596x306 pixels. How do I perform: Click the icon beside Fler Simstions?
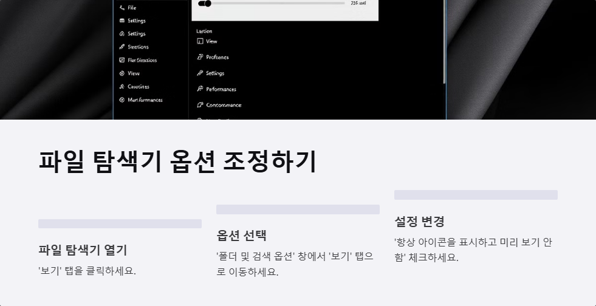click(x=122, y=60)
